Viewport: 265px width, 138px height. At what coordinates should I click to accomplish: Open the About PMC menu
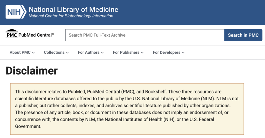click(22, 52)
